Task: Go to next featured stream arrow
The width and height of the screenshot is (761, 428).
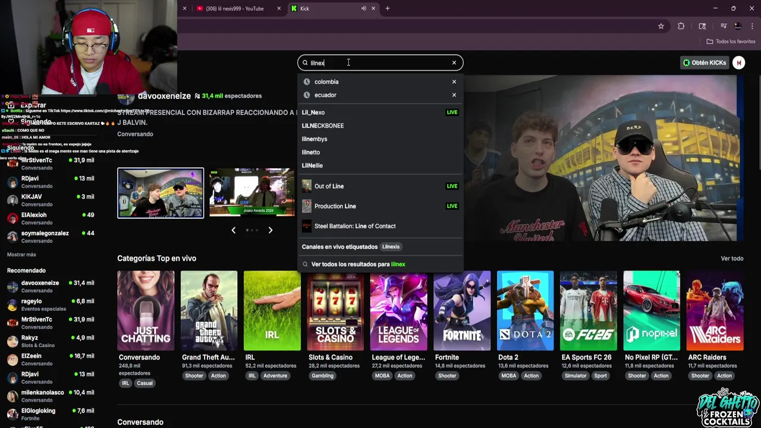Action: tap(271, 230)
